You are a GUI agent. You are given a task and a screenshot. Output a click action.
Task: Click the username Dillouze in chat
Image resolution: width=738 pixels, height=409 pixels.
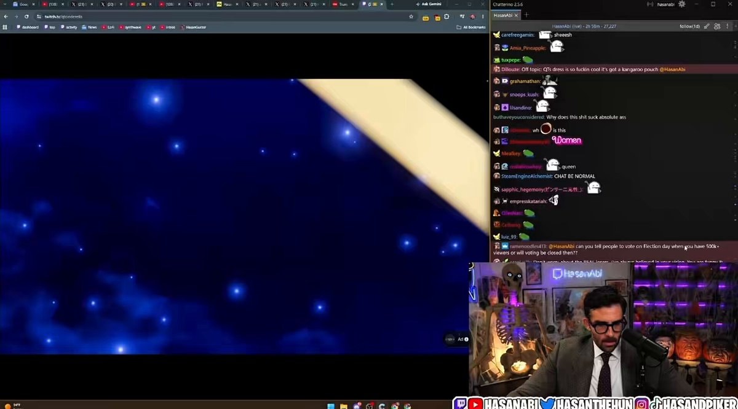point(510,69)
